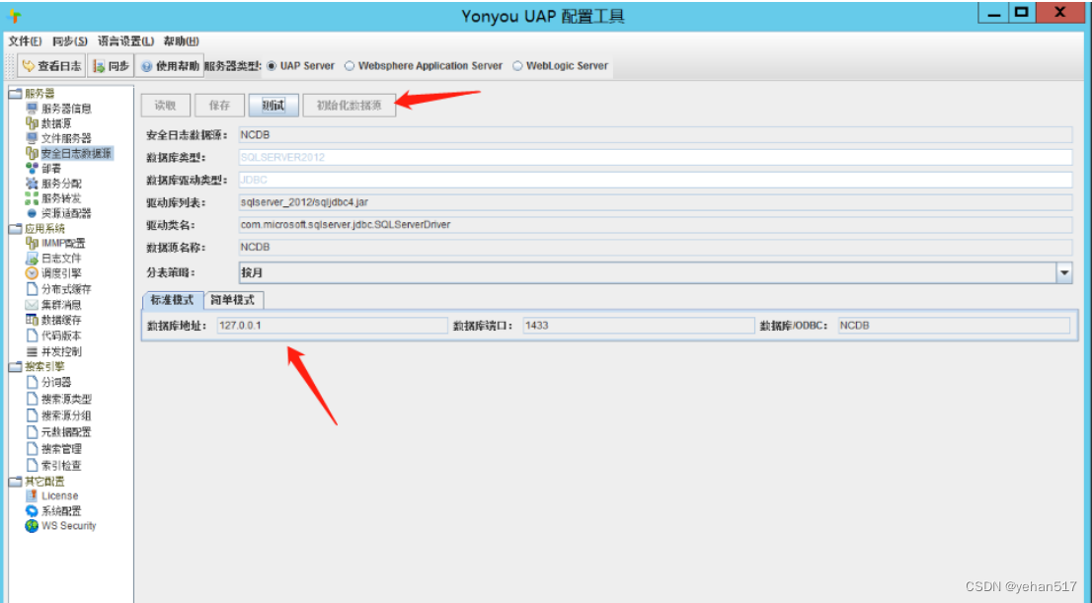This screenshot has height=603, width=1092.
Task: Click the 数据库地址 field with 127.0.0.1
Action: click(x=332, y=325)
